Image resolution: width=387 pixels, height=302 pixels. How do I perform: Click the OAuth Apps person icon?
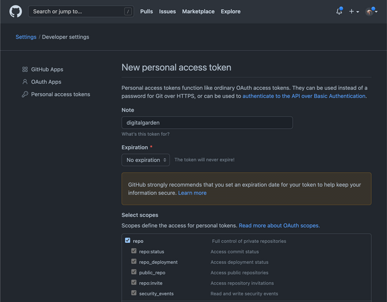25,82
